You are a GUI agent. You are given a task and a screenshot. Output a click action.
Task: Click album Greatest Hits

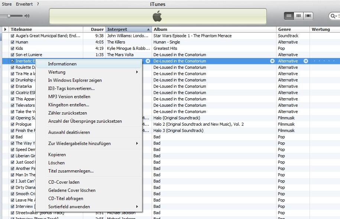[165, 48]
